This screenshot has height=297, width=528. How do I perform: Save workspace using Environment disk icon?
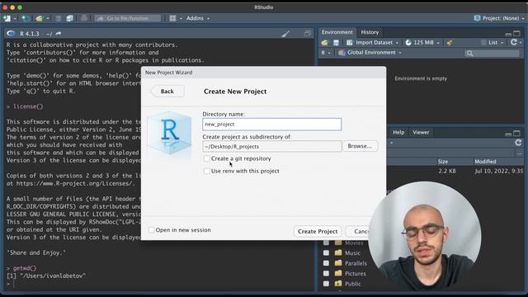(336, 43)
